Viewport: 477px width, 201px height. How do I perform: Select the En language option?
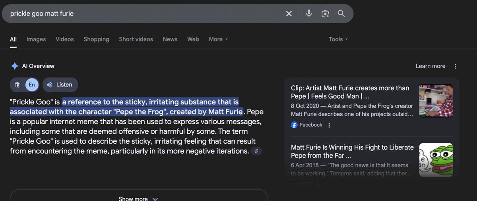coord(32,85)
